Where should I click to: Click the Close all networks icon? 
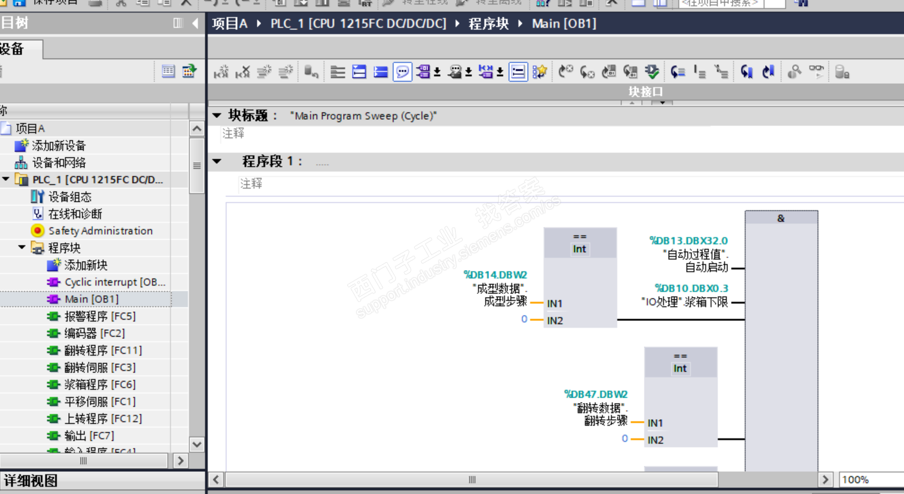(381, 72)
